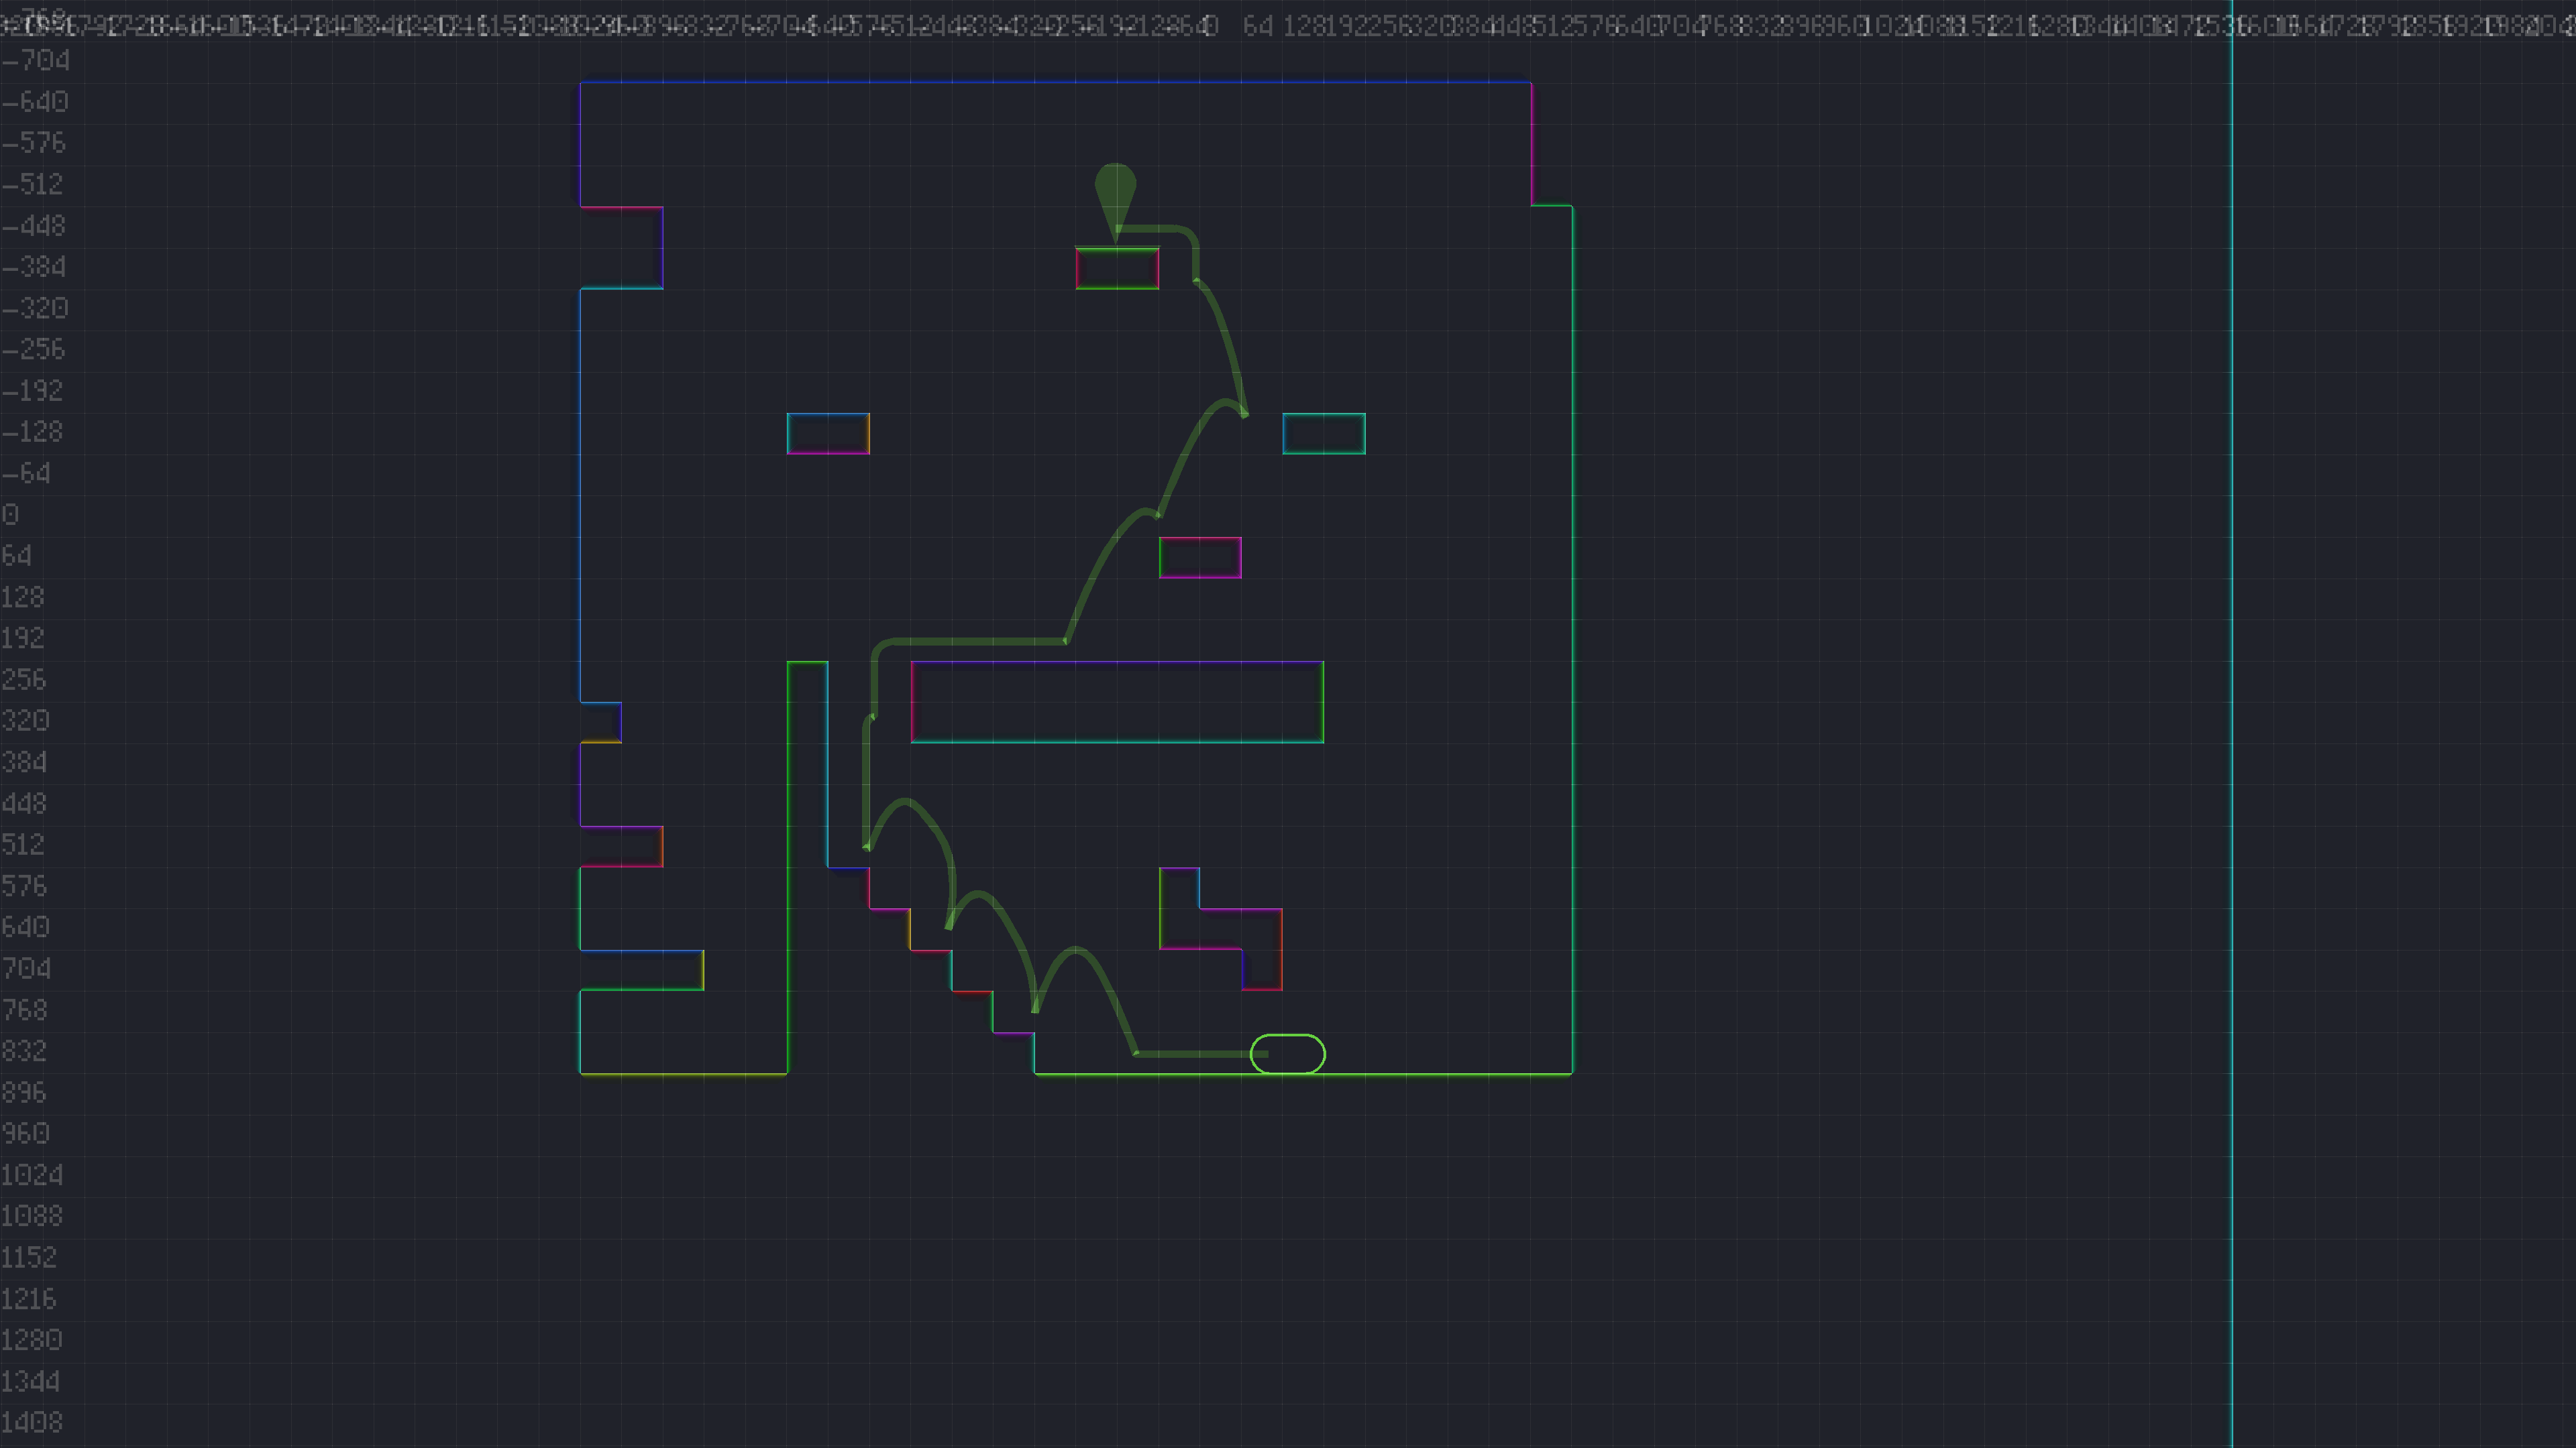2576x1448 pixels.
Task: Click the 0 label on left ruler
Action: coord(10,515)
